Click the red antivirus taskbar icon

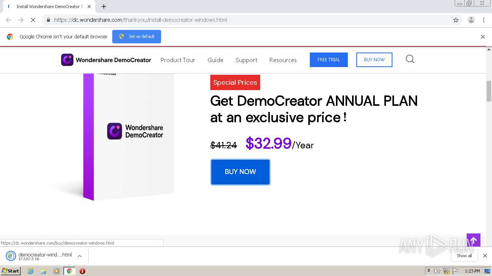tap(82, 271)
